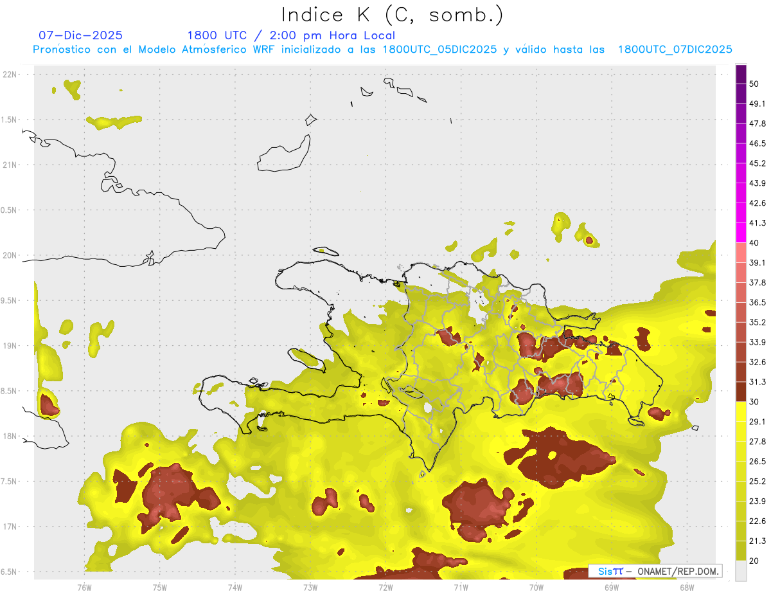Click the gray legend segment below 20
771x596 pixels.
click(x=741, y=571)
